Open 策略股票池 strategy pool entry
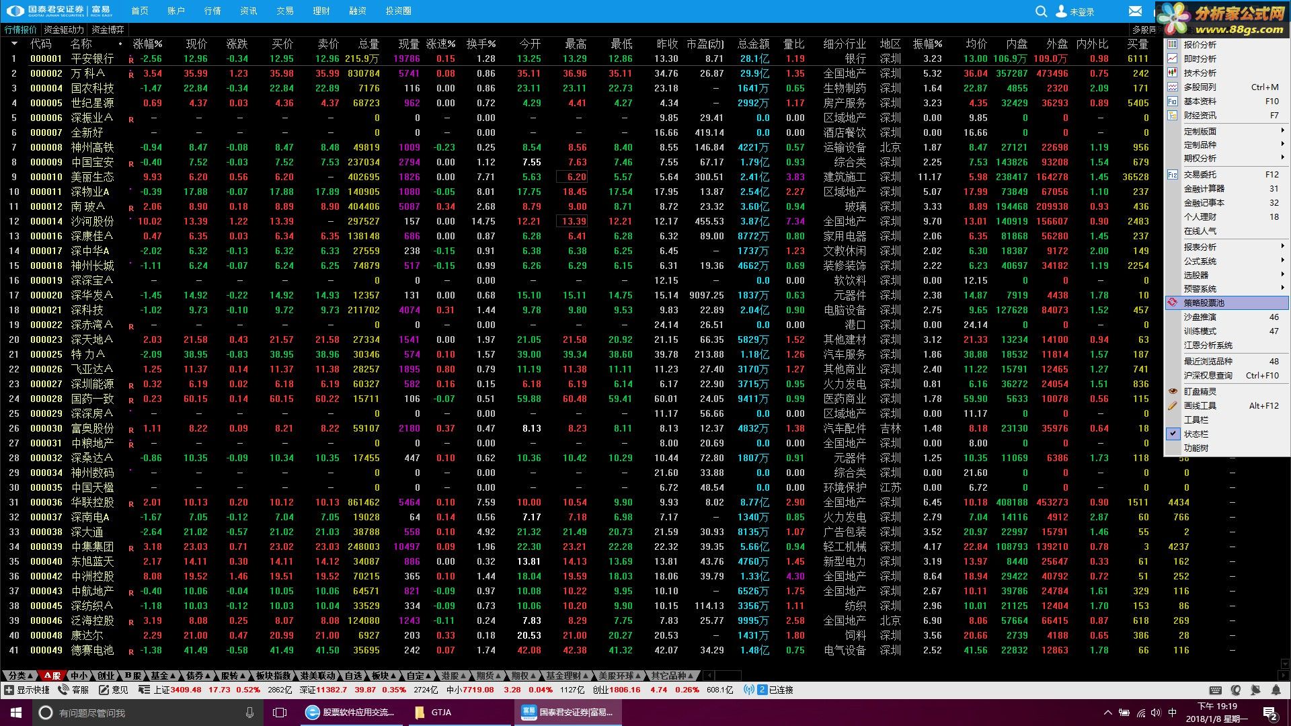 1226,302
